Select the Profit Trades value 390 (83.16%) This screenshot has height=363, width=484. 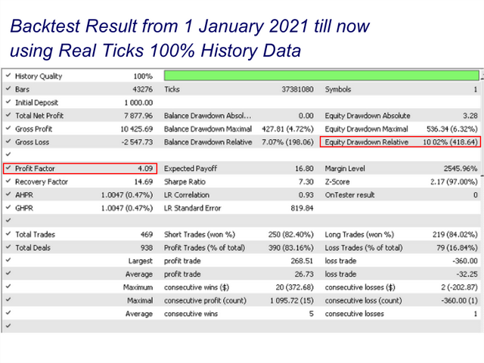click(290, 248)
